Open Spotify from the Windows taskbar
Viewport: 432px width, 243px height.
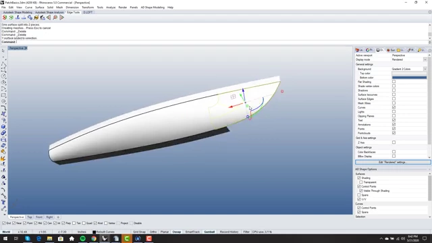pos(82,238)
